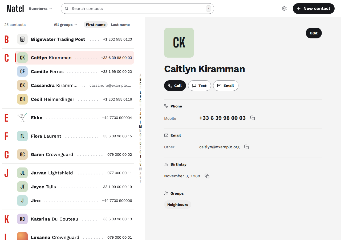
Task: Click the magnifier icon in the search bar
Action: click(x=67, y=9)
